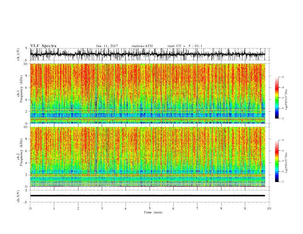The image size is (303, 234).
Task: Click inside the ch.1 spectrogram panel
Action: coord(147,93)
